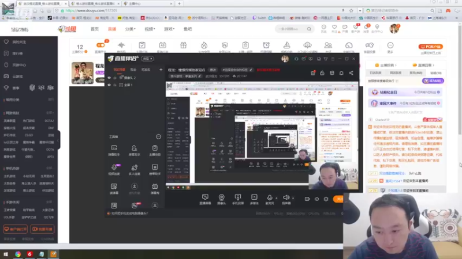
Task: Open the microphone options arrow
Action: coord(276,198)
